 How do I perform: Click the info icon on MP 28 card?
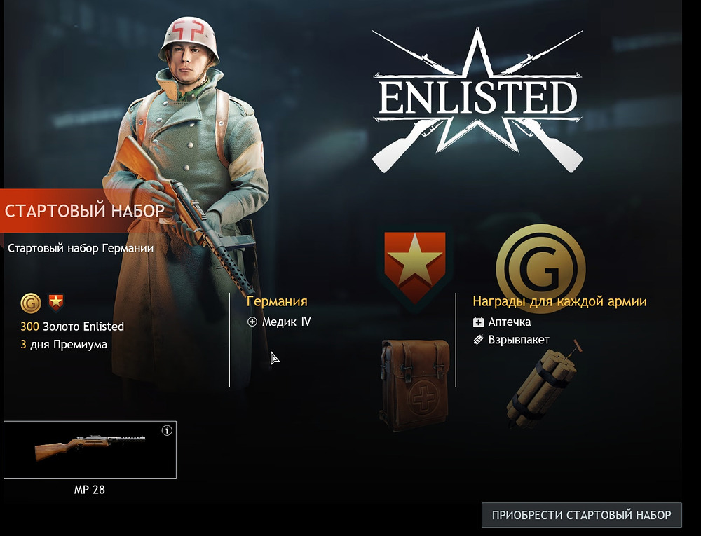[167, 431]
